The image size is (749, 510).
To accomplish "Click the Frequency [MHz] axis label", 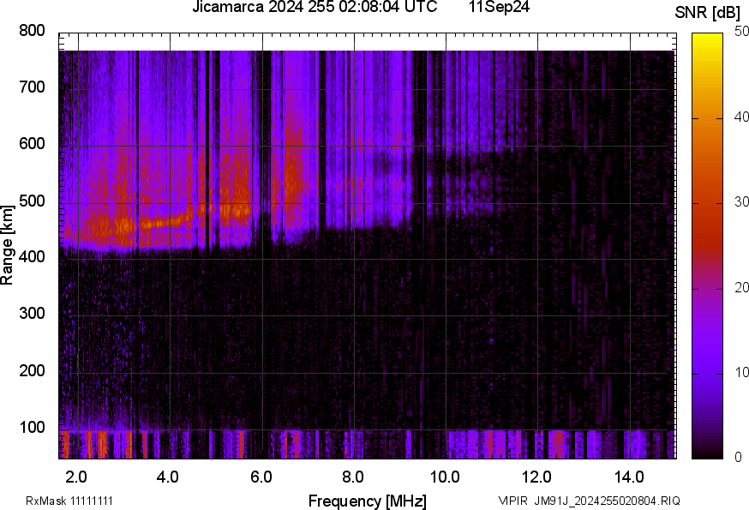I will 367,501.
